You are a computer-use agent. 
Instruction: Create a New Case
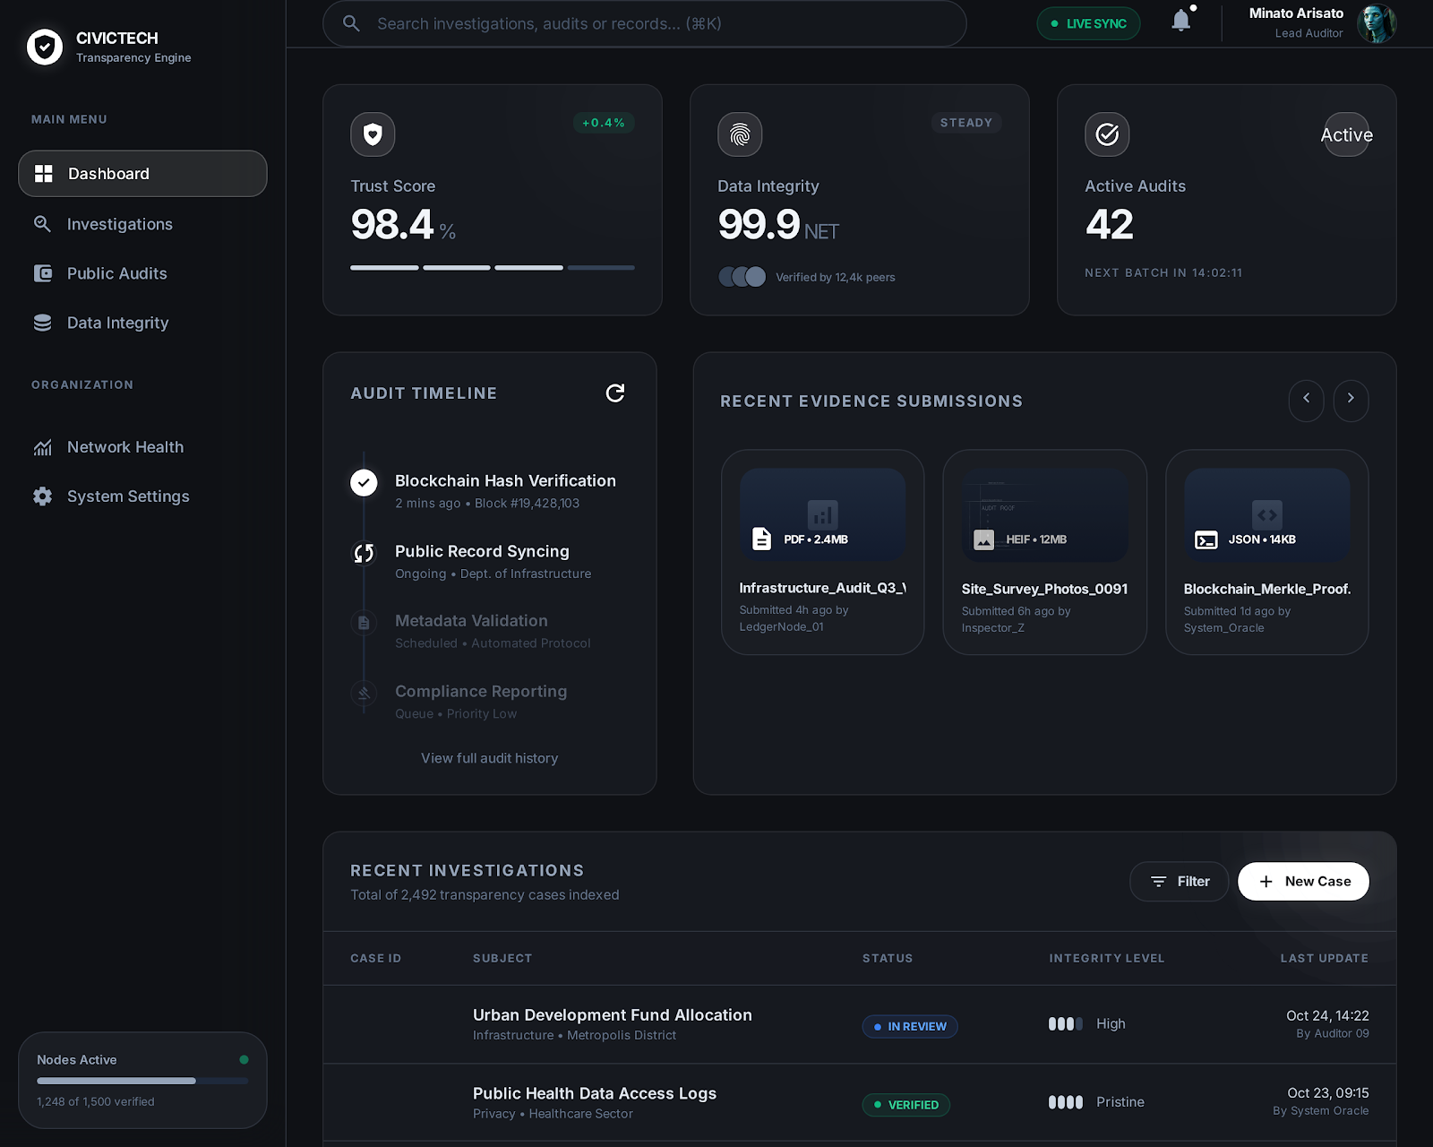pyautogui.click(x=1303, y=882)
